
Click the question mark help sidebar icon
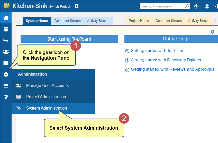[6, 97]
